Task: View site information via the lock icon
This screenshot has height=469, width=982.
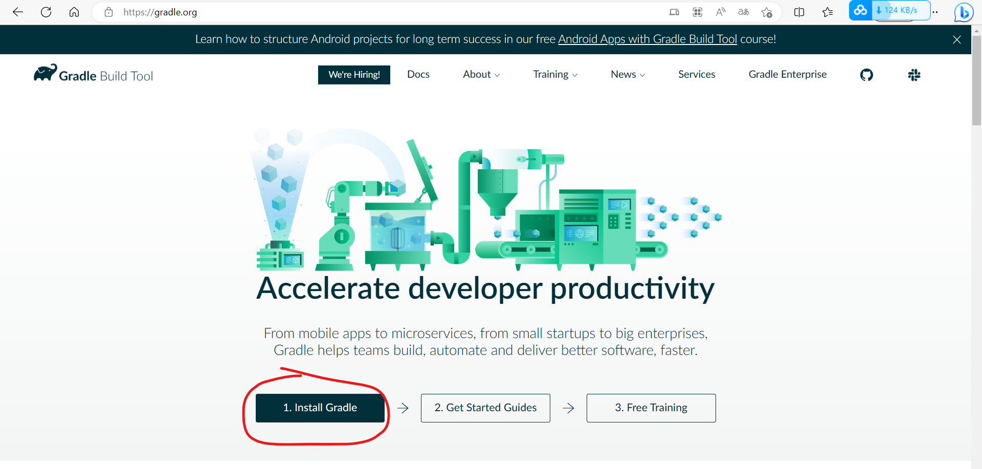Action: tap(108, 12)
